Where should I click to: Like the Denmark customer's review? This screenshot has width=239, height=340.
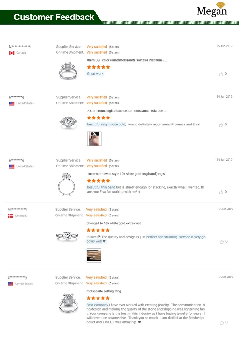pyautogui.click(x=221, y=242)
